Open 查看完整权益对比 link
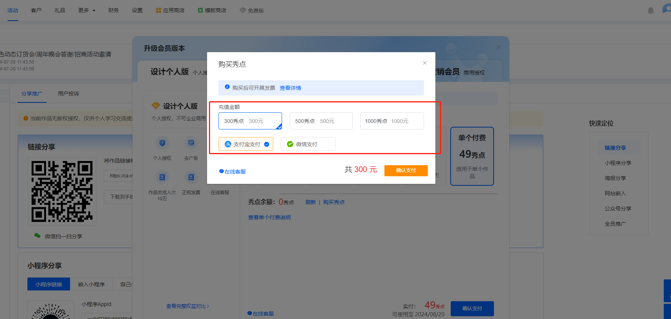 [188, 306]
